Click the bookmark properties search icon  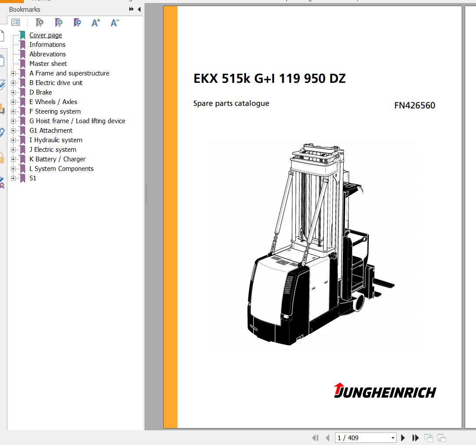click(77, 23)
